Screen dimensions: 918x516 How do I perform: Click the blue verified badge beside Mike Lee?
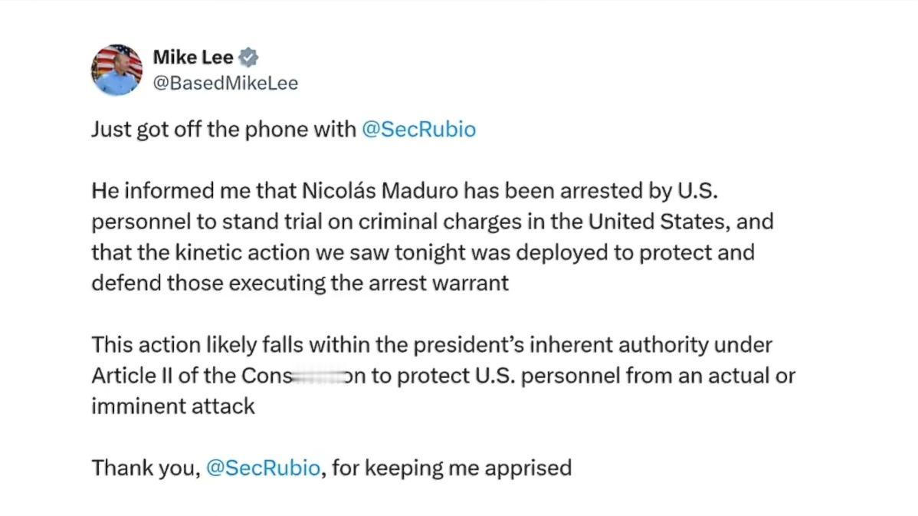click(x=248, y=58)
